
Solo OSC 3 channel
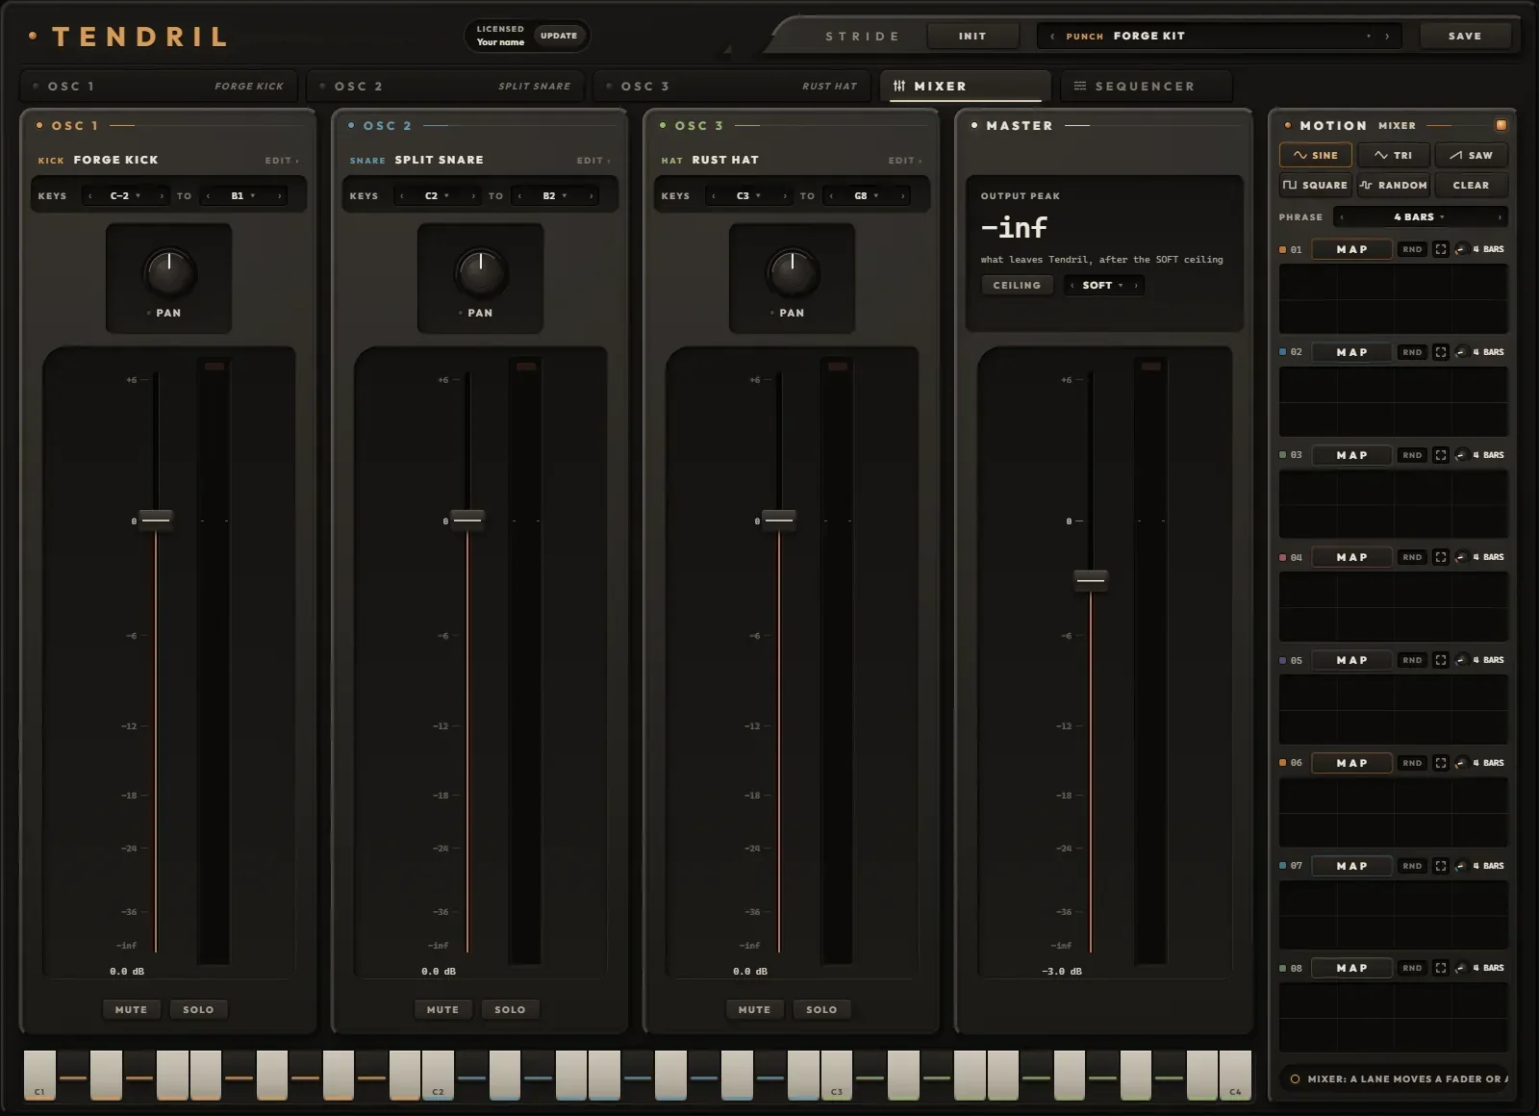click(821, 1009)
